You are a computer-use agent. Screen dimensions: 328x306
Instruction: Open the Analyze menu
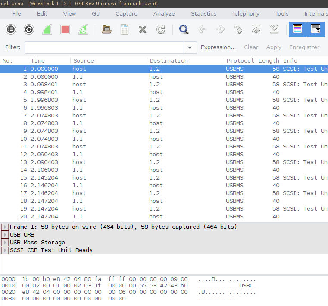(x=164, y=13)
